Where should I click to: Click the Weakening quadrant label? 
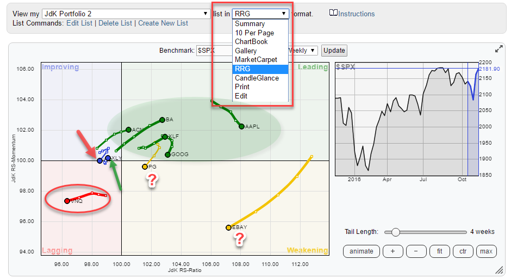click(x=307, y=250)
